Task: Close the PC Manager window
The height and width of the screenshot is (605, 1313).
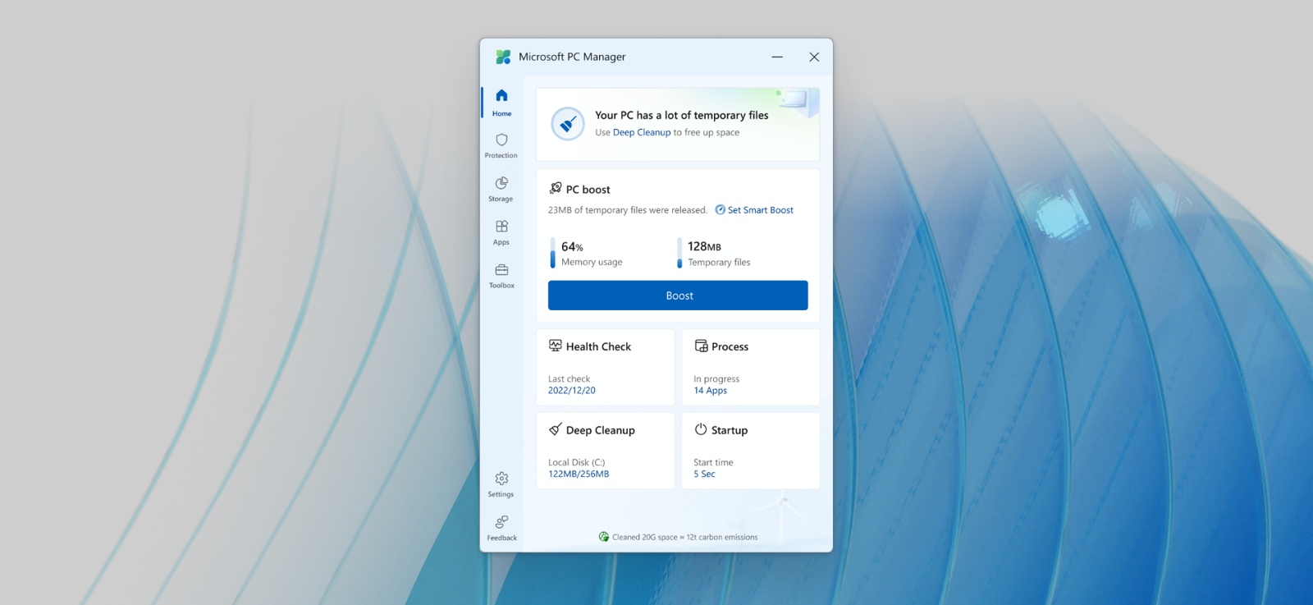Action: tap(814, 57)
